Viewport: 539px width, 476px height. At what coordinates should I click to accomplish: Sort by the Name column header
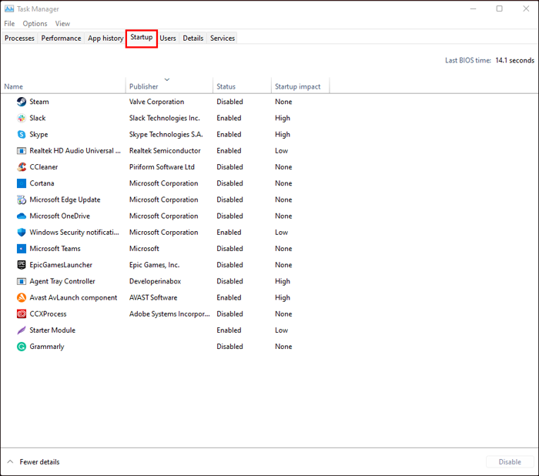coord(63,86)
